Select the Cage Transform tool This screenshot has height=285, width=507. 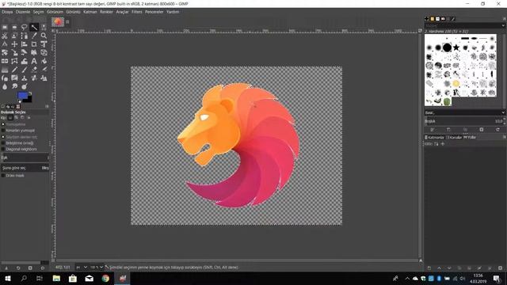click(x=14, y=61)
